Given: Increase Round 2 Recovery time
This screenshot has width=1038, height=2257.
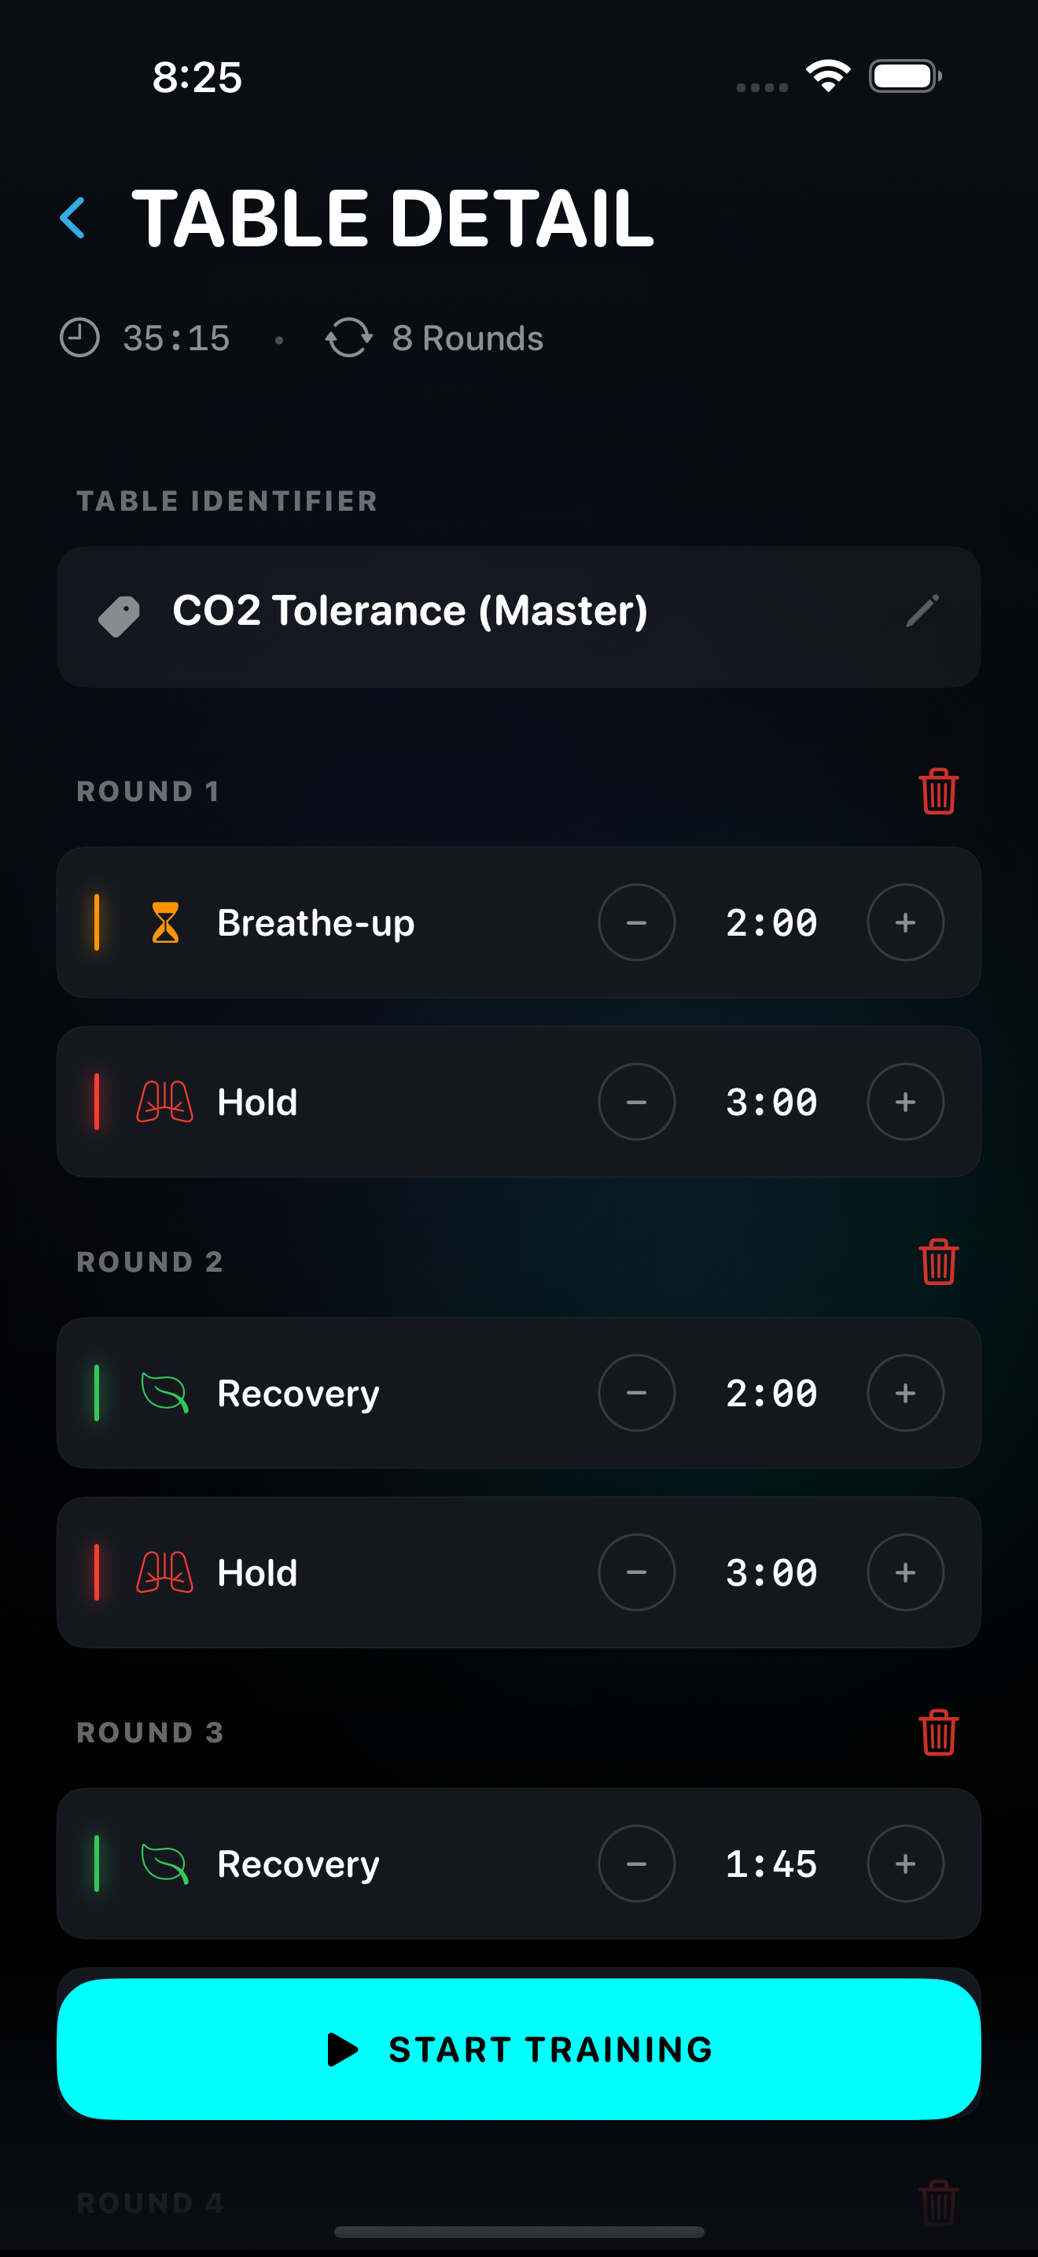Looking at the screenshot, I should tap(905, 1393).
